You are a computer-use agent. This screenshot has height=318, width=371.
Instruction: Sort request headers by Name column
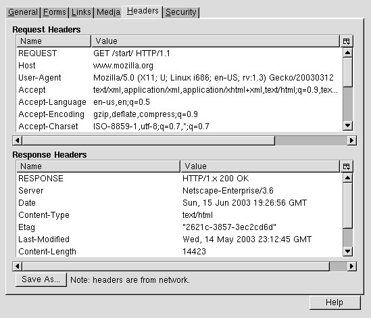point(53,41)
